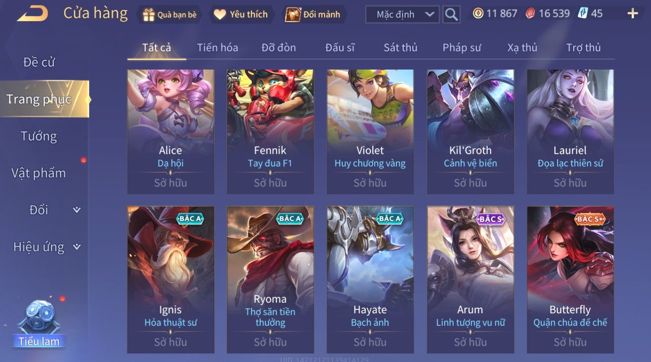Add currency with the plus icon
Screen dimensions: 651x362
tap(632, 14)
